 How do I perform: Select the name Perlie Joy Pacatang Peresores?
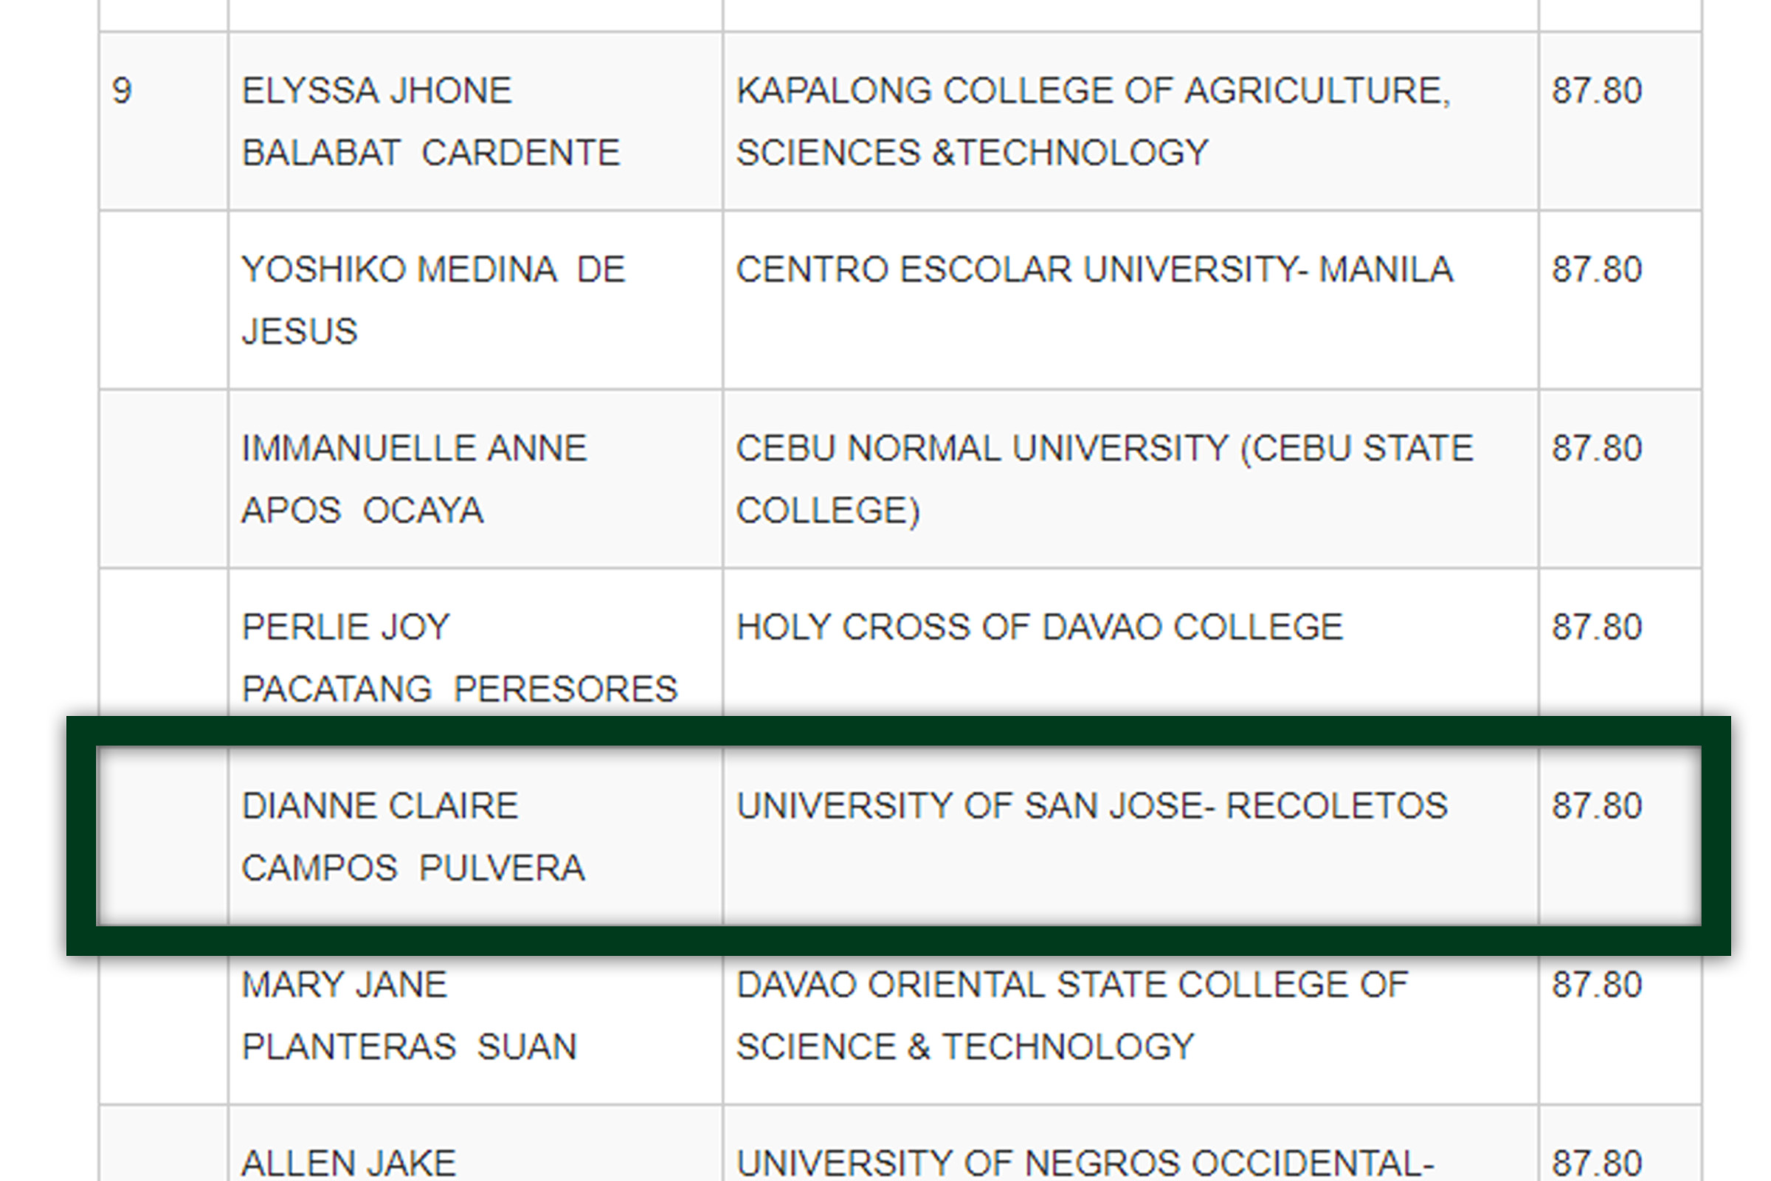tap(459, 658)
